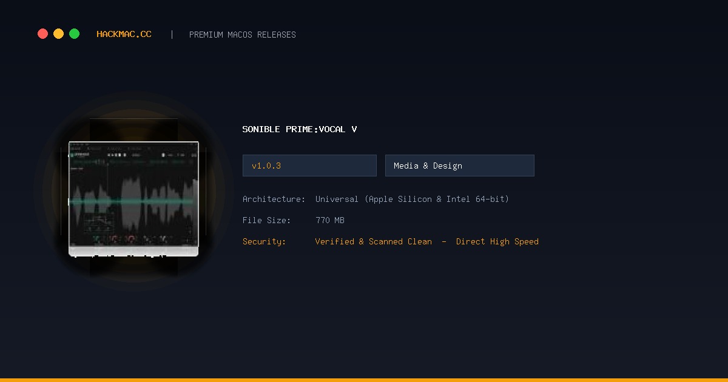The height and width of the screenshot is (382, 728).
Task: Click the red close dot
Action: 42,34
